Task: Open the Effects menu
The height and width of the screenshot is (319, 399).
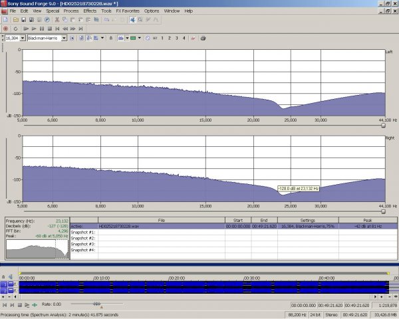Action: tap(90, 11)
